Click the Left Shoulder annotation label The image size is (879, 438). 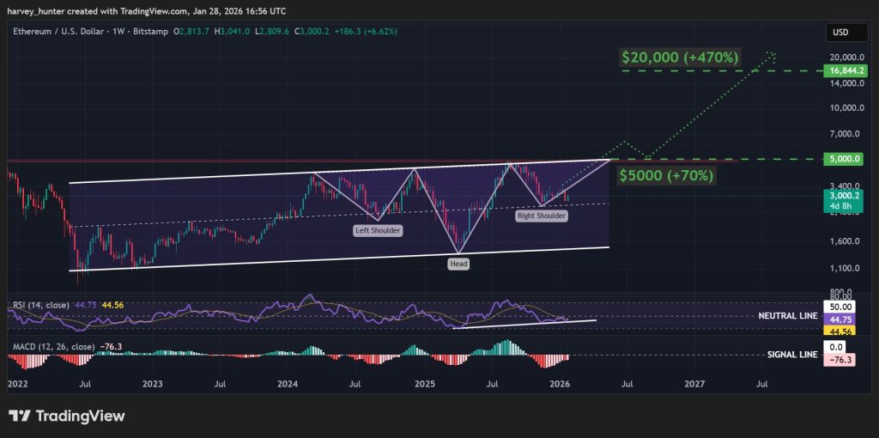coord(379,231)
